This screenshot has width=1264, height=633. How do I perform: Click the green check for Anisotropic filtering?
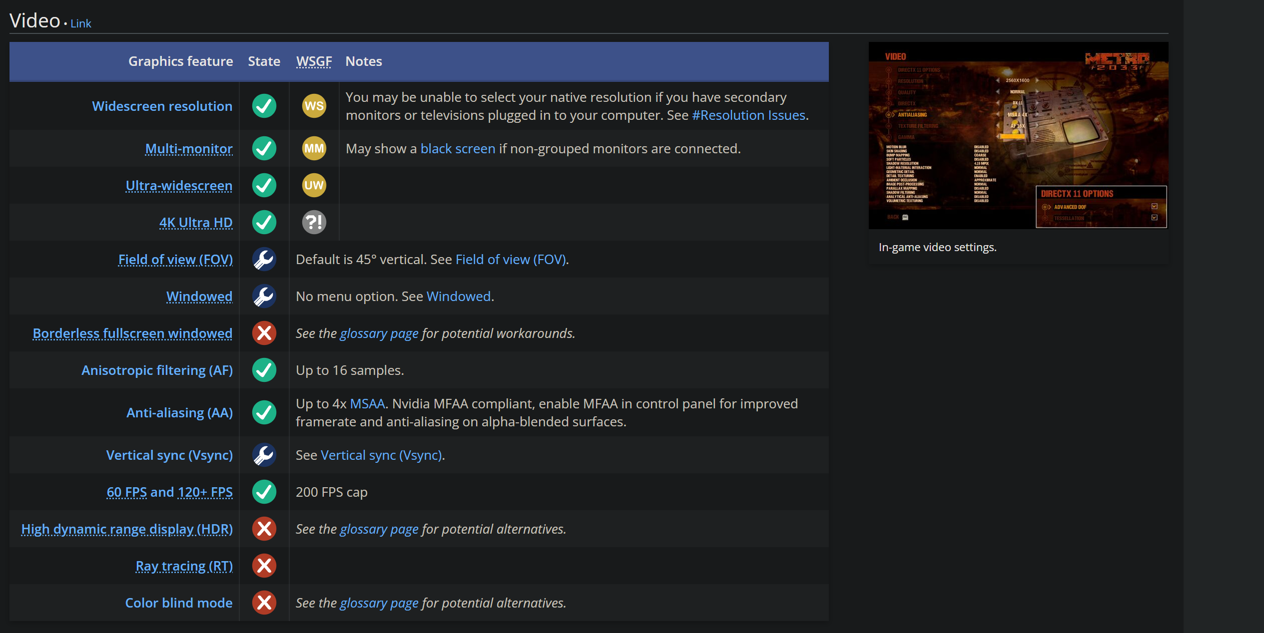click(264, 370)
